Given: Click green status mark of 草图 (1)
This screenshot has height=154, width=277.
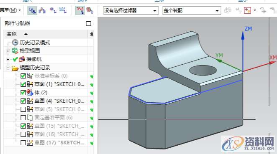Looking at the screenshot, I should point(92,85).
